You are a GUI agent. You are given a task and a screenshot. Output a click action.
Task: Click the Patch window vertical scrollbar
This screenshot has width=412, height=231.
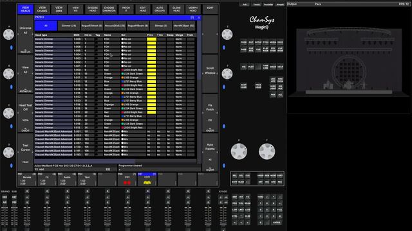pos(199,50)
